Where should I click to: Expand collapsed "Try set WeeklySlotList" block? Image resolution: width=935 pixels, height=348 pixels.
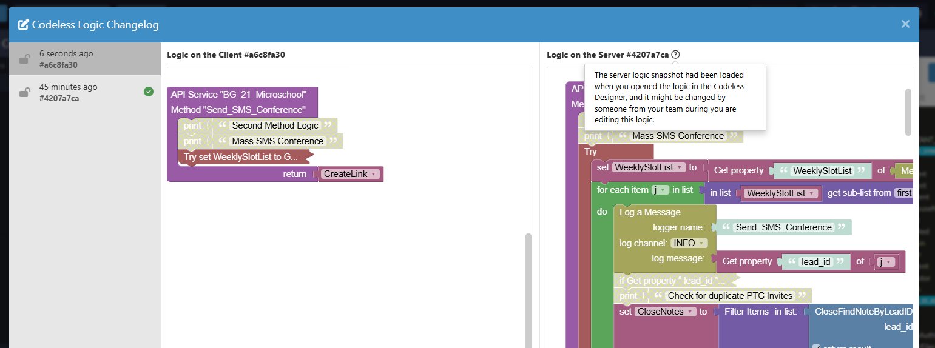point(243,157)
